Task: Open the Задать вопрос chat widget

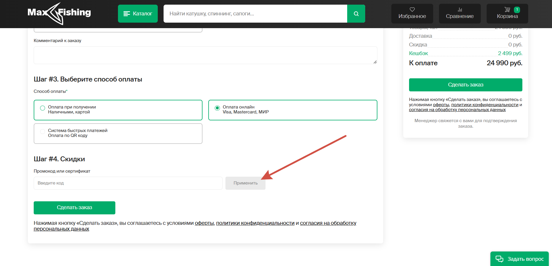Action: [x=519, y=259]
